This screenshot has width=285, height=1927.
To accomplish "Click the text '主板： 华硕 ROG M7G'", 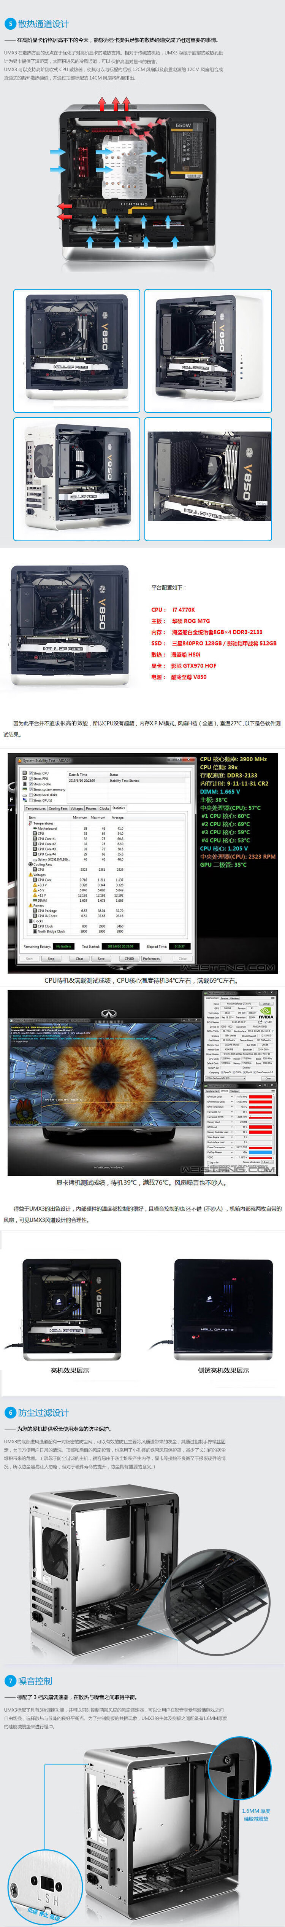I will [x=180, y=621].
